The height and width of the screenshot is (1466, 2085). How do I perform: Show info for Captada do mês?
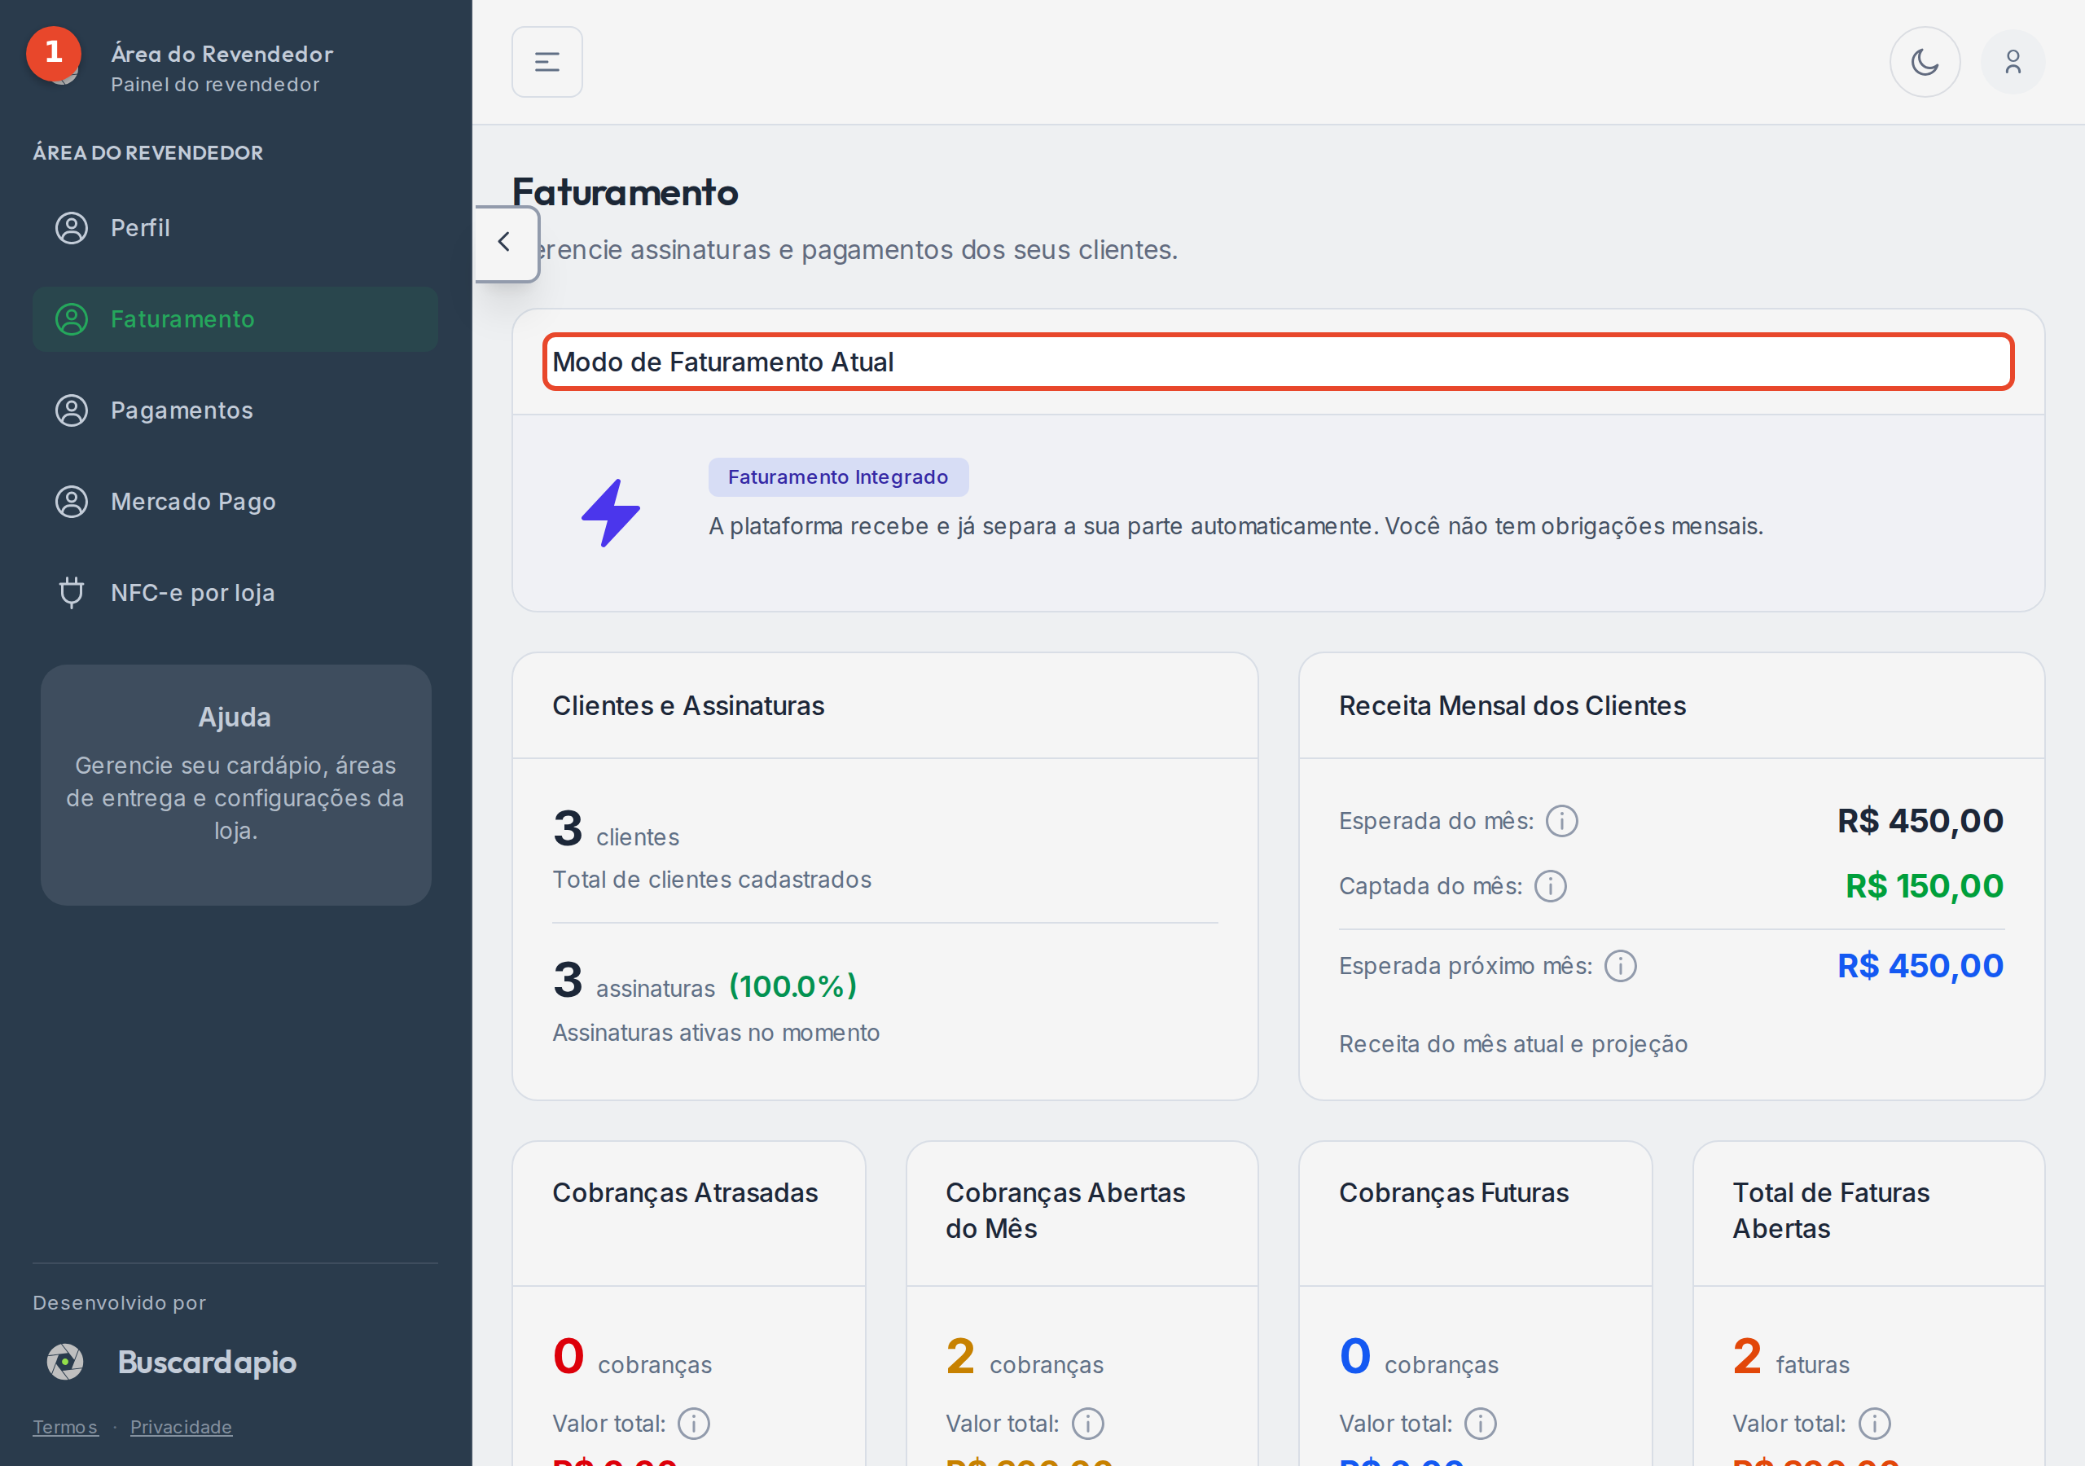point(1551,886)
